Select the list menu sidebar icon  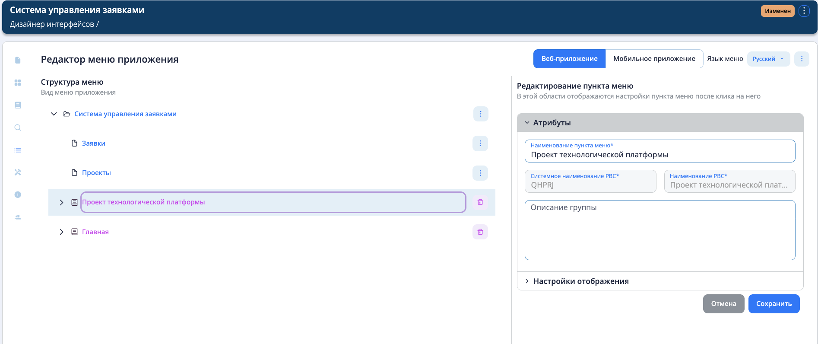[18, 150]
